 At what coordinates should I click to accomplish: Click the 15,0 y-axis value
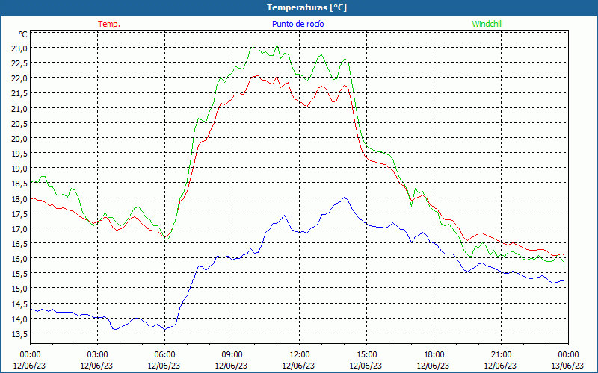tap(20, 289)
